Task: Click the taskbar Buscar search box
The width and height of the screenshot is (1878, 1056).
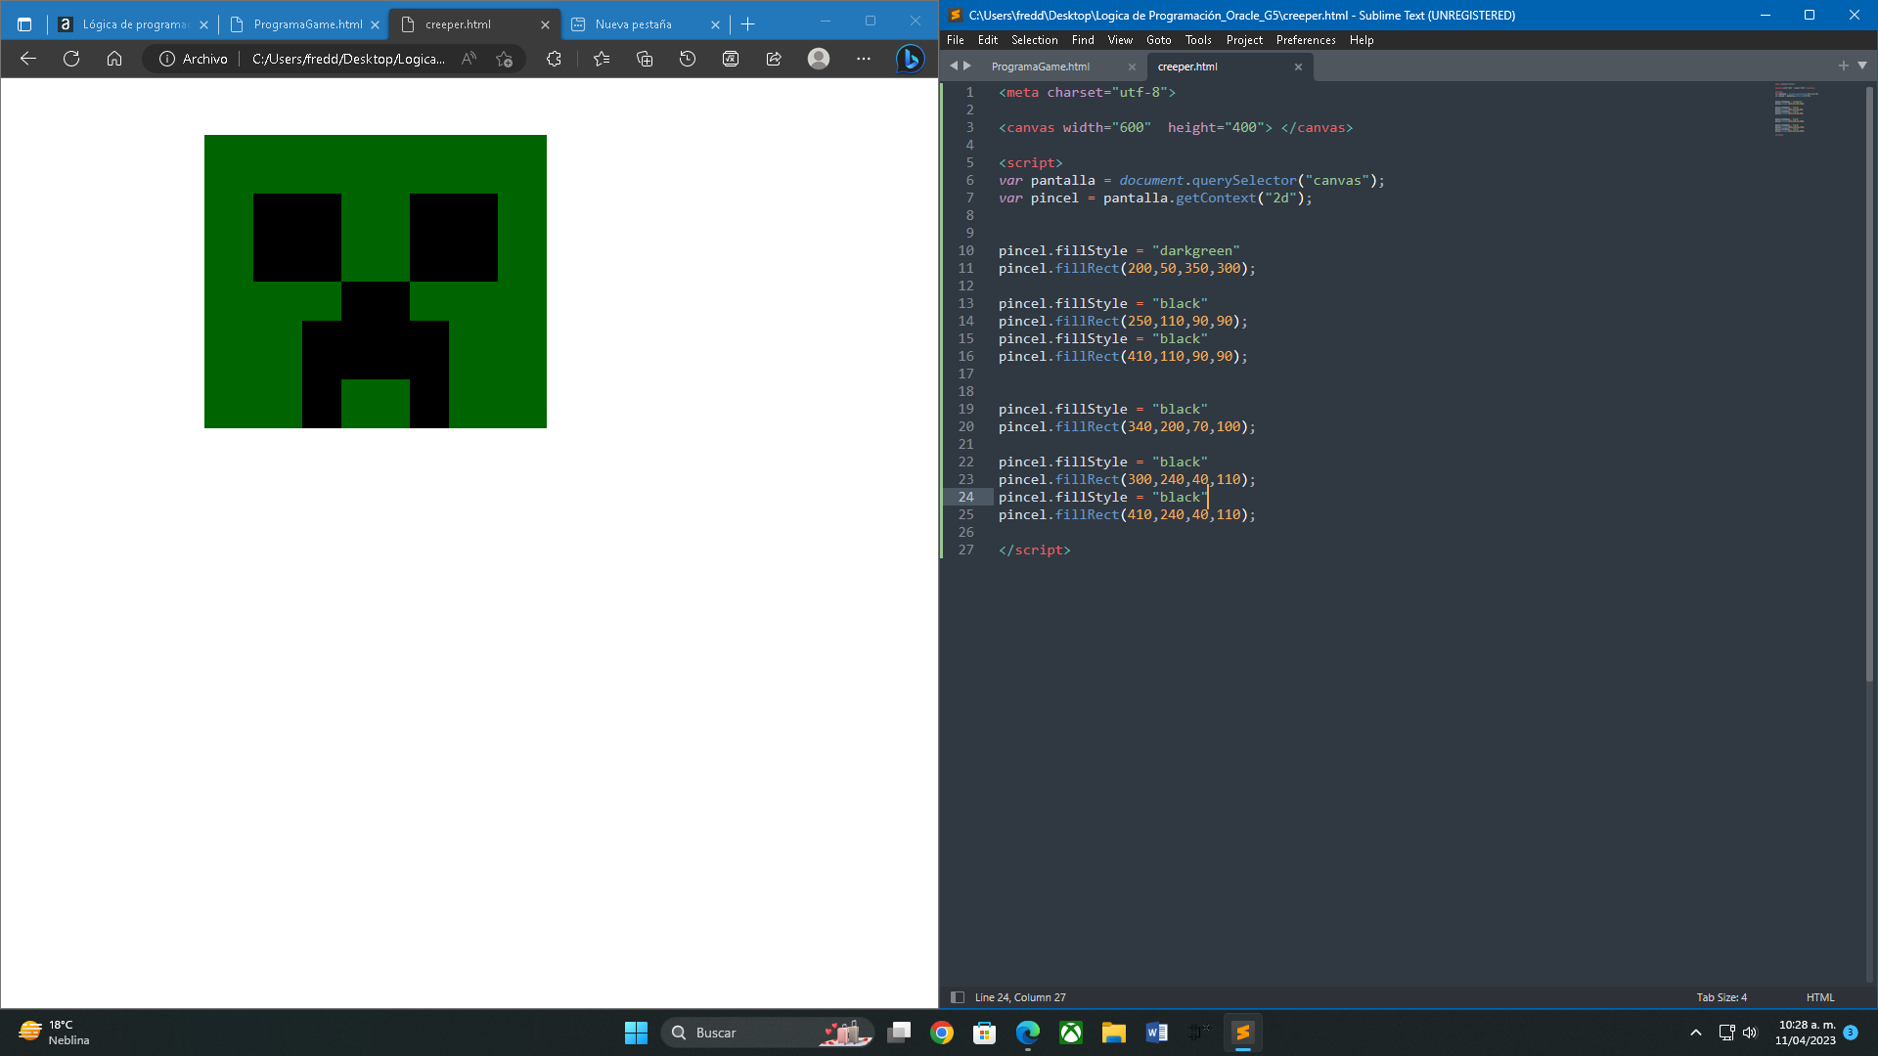Action: 768,1033
